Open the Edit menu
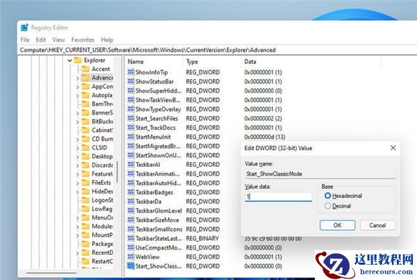The width and height of the screenshot is (417, 280). tap(41, 40)
